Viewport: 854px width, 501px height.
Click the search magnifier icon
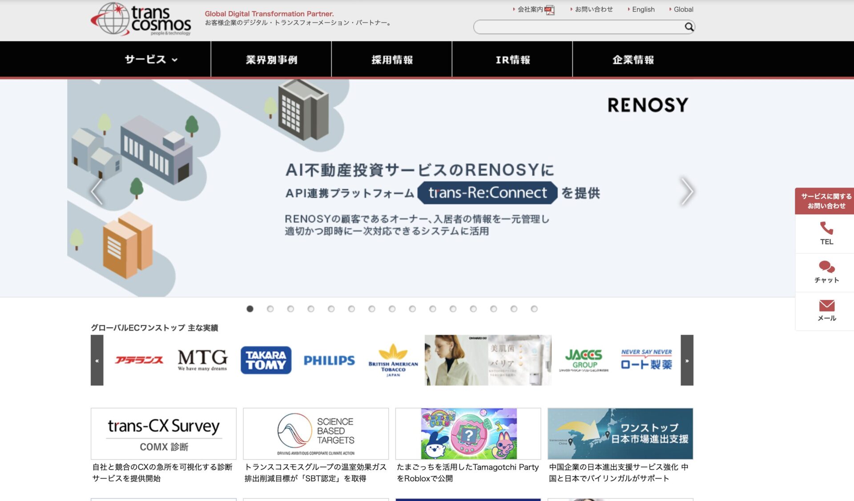tap(689, 27)
